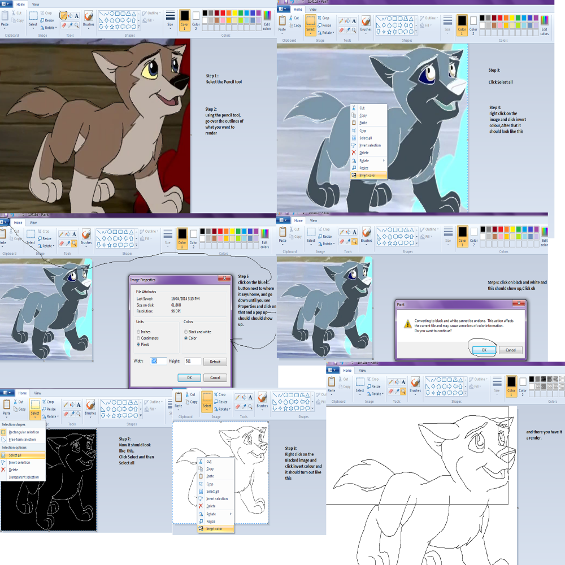The width and height of the screenshot is (565, 565).
Task: Click Transparent selection in the Select dropdown
Action: click(x=23, y=477)
